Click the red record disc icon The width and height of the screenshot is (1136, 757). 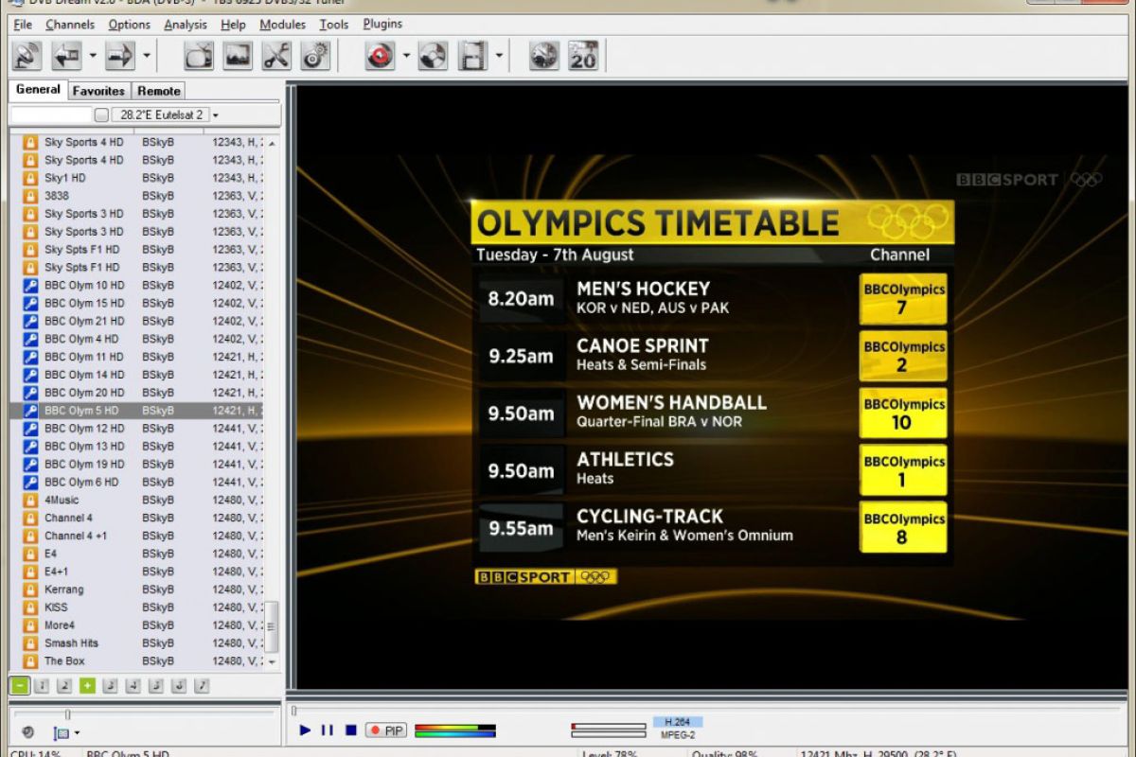tap(380, 57)
